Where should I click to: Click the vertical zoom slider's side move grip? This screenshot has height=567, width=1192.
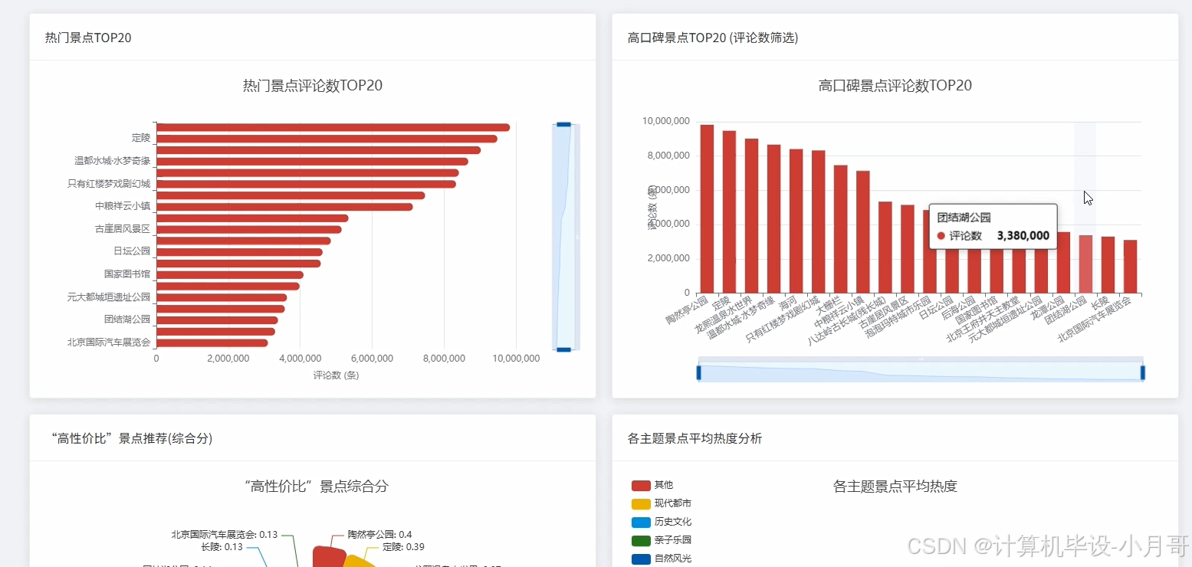point(577,237)
